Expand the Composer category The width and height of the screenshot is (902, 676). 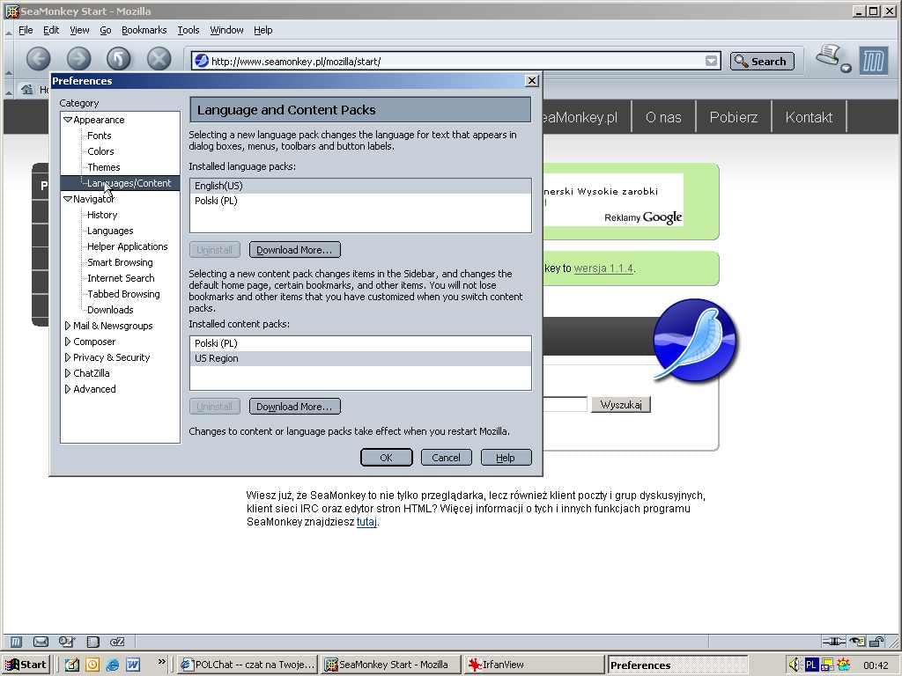click(x=68, y=342)
